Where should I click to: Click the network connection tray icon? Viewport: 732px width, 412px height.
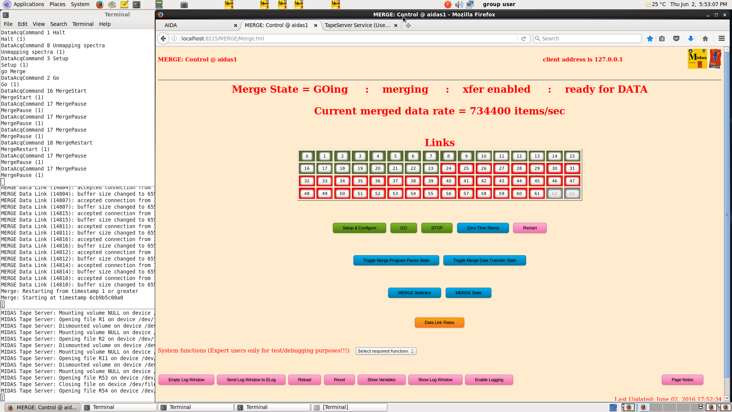470,5
